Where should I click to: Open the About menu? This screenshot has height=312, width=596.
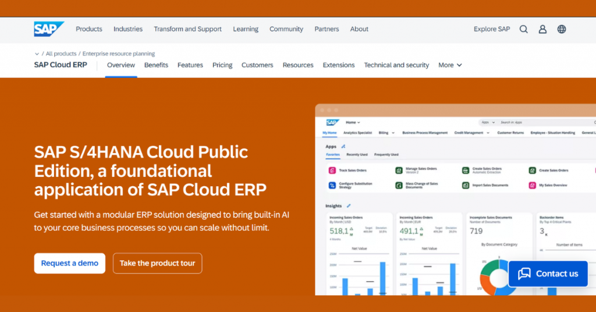point(359,29)
